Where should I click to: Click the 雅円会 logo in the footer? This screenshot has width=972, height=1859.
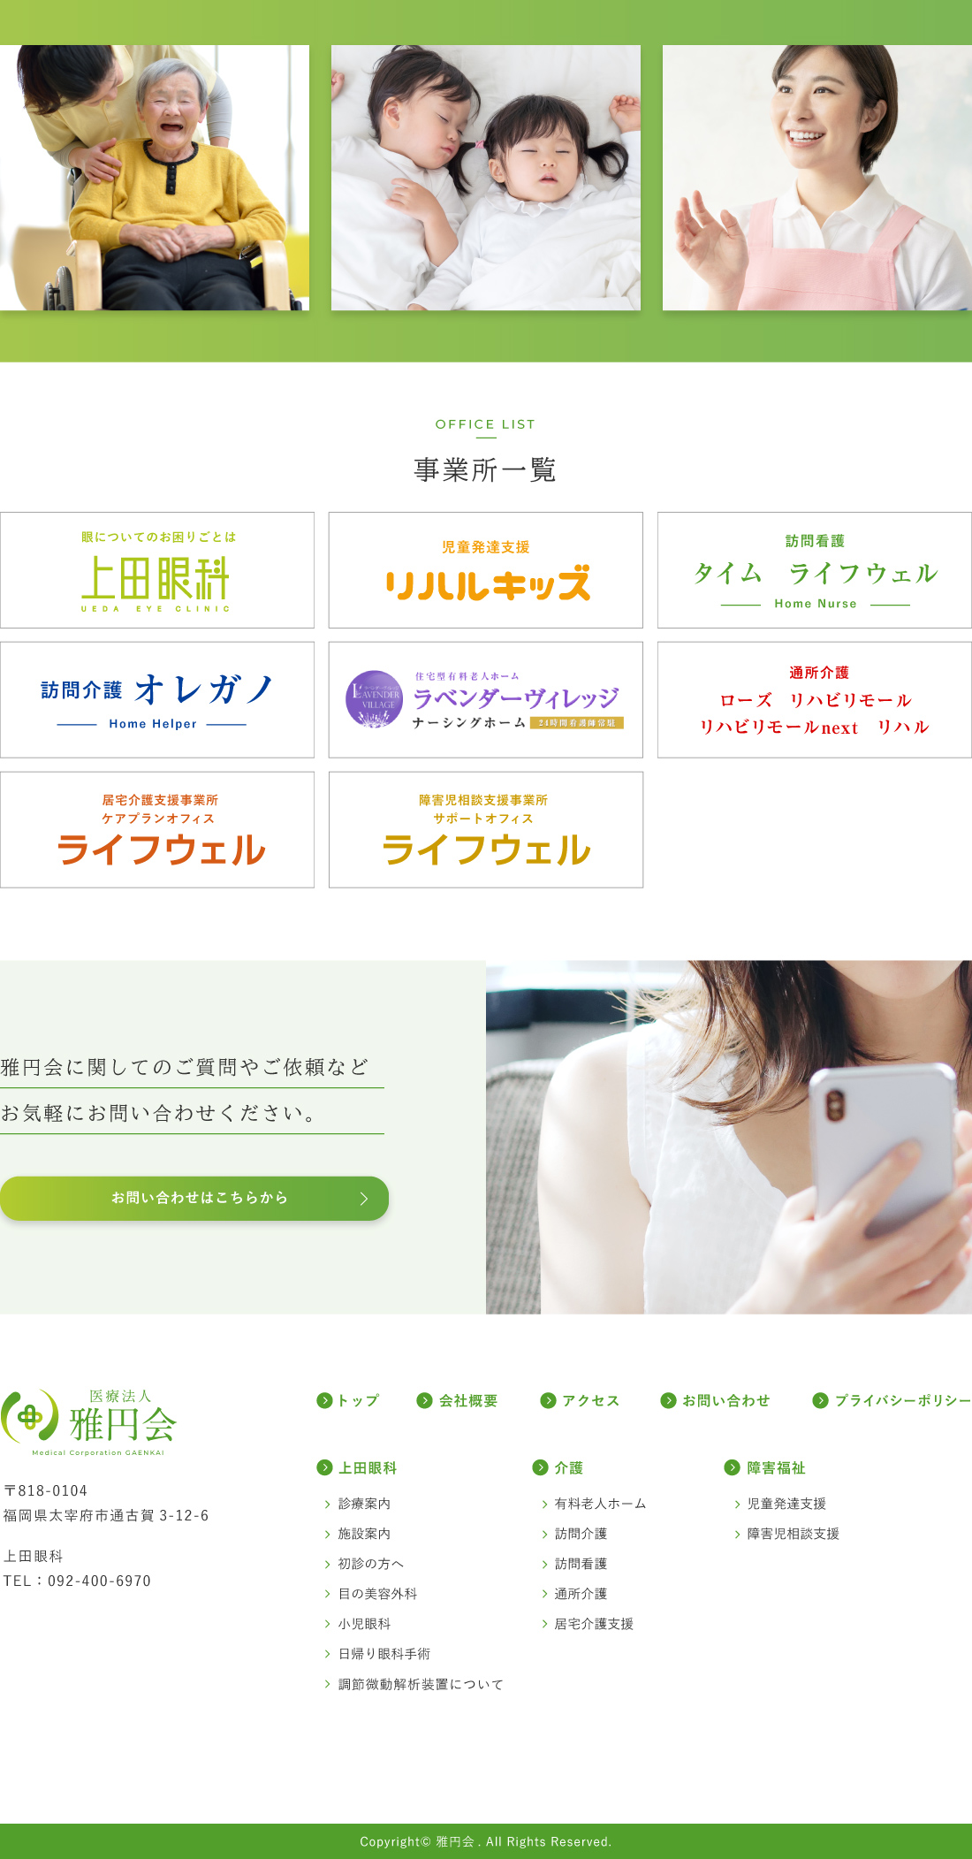click(88, 1422)
